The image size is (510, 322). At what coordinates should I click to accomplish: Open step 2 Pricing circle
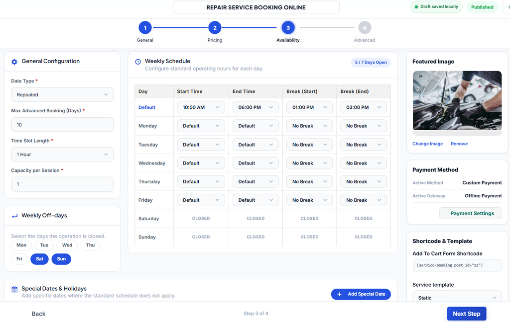coord(215,28)
